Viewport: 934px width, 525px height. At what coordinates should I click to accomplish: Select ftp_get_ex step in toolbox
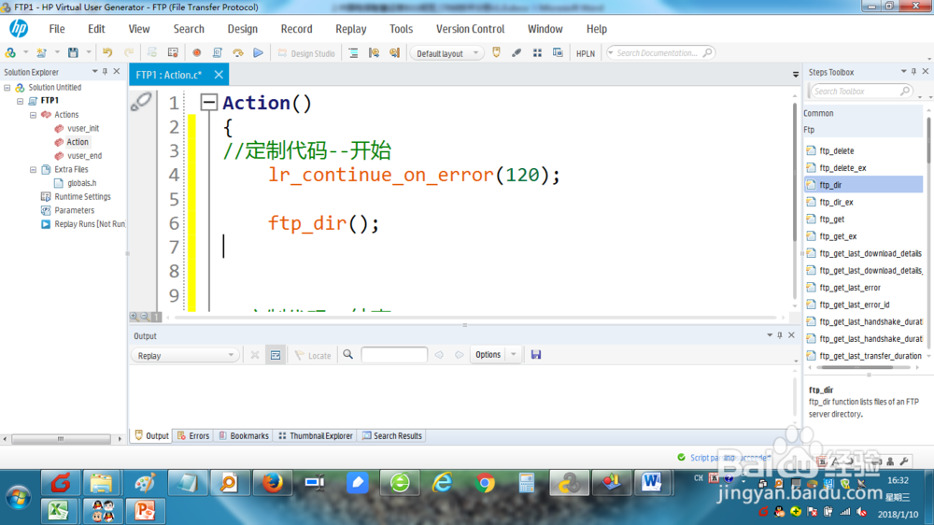[838, 236]
